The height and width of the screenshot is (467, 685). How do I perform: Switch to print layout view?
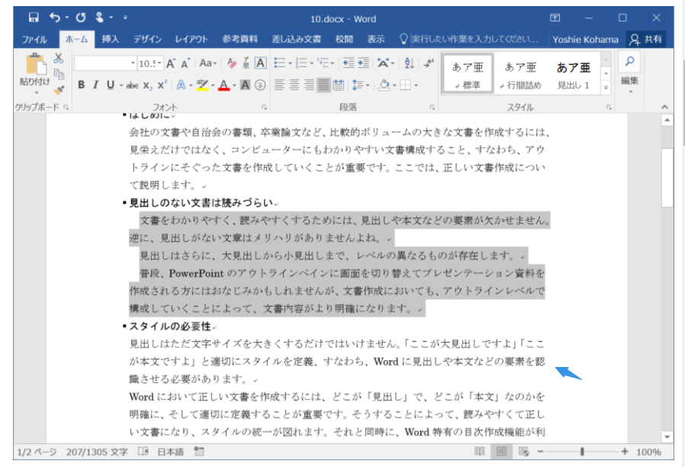(x=501, y=452)
